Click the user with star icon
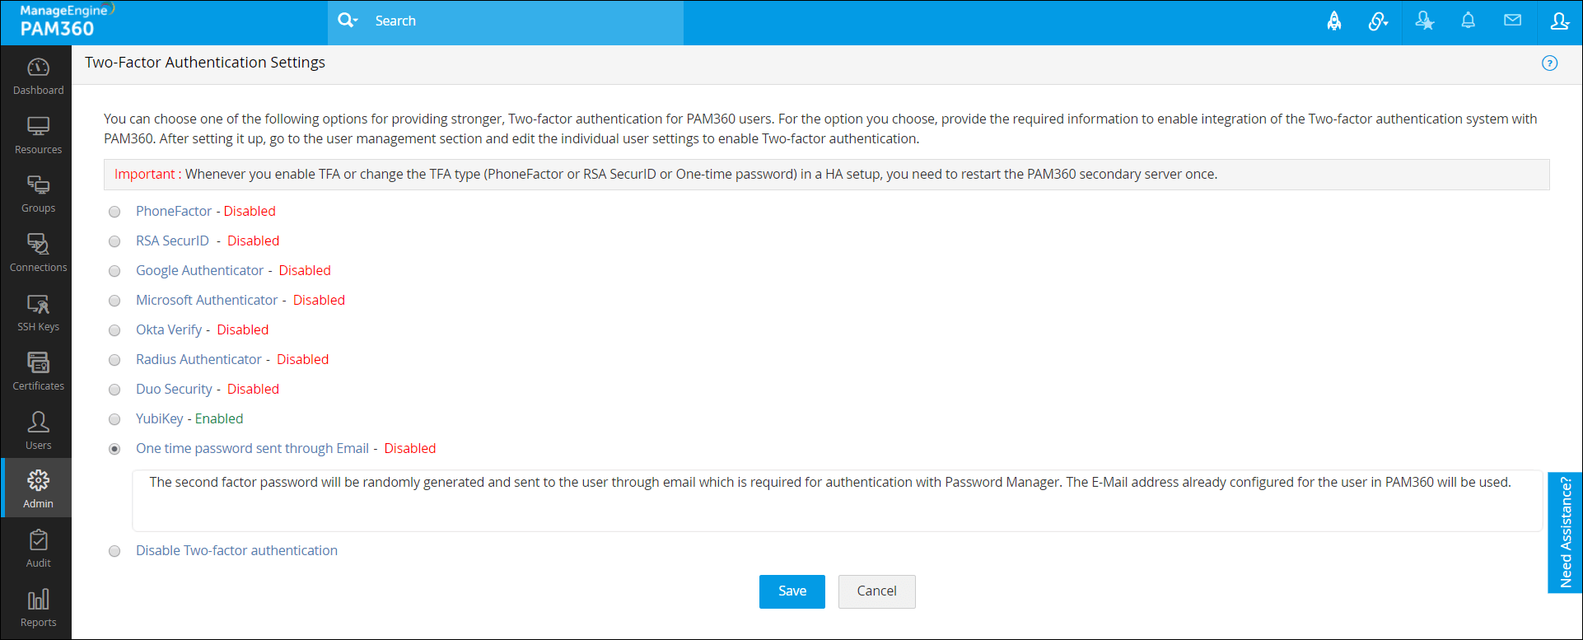The image size is (1583, 640). coord(1424,21)
